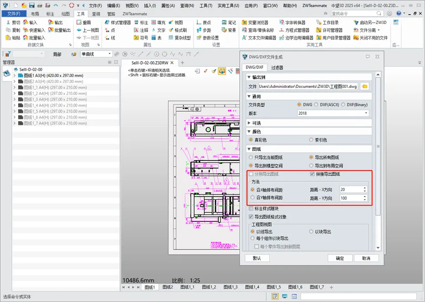This screenshot has width=425, height=302.
Task: Click the 批量输出 icon
Action: point(50,30)
